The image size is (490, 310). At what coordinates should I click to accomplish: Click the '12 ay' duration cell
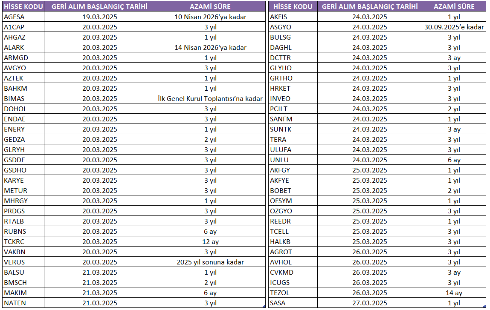pyautogui.click(x=210, y=241)
